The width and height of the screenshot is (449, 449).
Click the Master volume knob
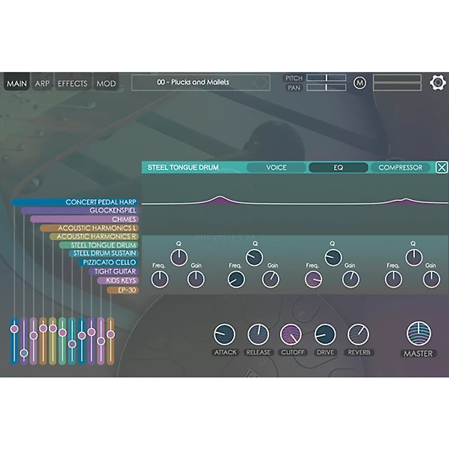point(419,335)
